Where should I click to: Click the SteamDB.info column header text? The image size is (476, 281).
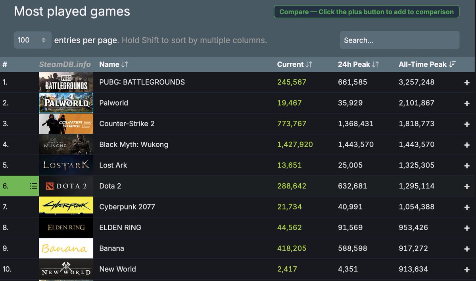pos(65,64)
